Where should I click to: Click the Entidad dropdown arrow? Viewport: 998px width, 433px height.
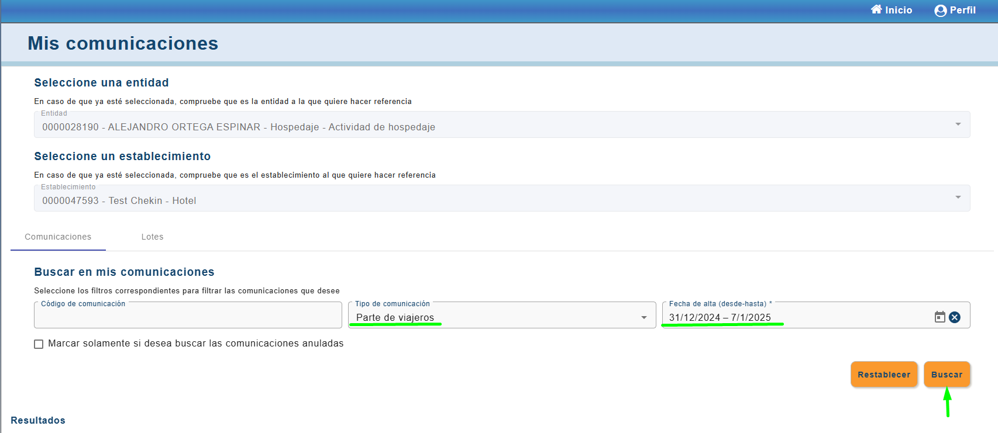point(958,124)
